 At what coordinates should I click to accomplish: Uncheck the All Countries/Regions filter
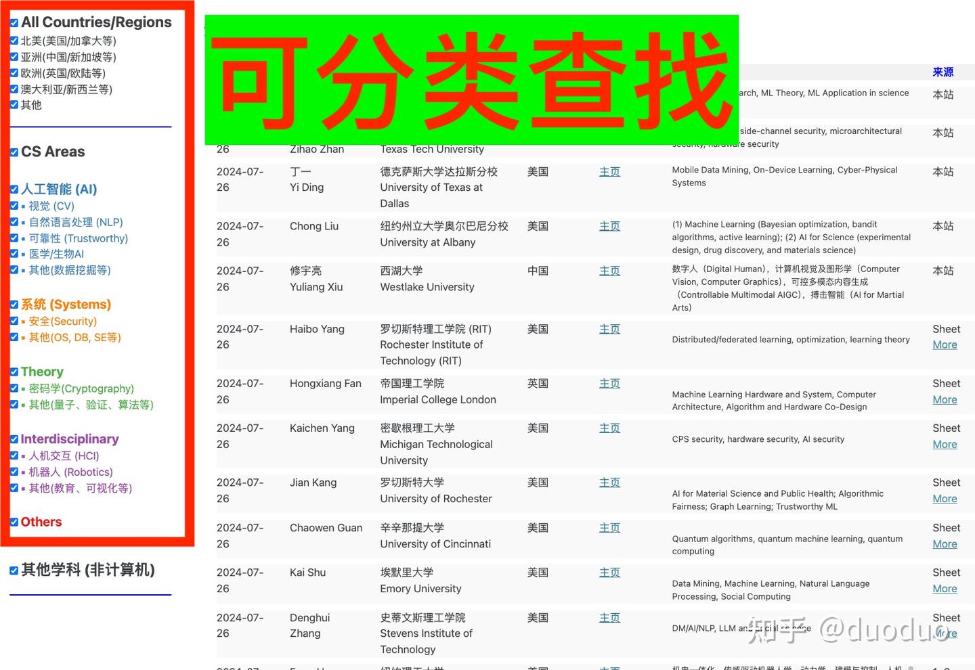point(14,22)
